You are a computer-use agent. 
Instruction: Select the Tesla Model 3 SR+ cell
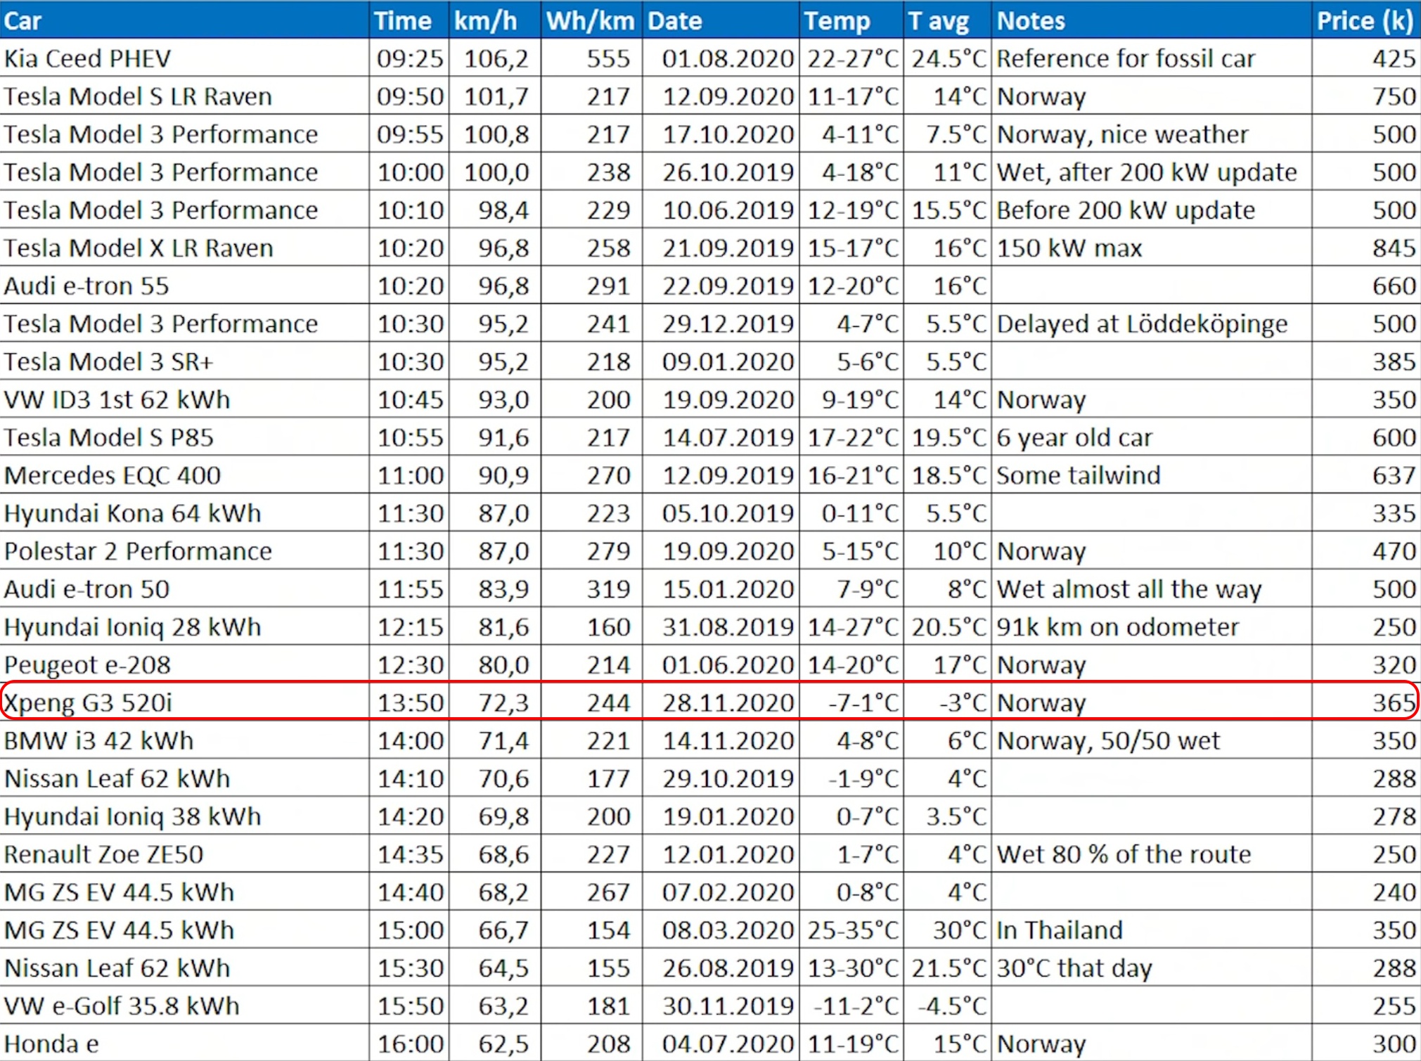(184, 361)
